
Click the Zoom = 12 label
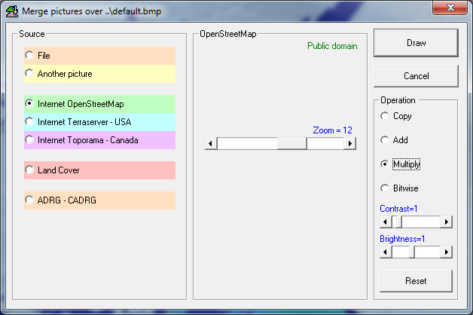pos(332,130)
